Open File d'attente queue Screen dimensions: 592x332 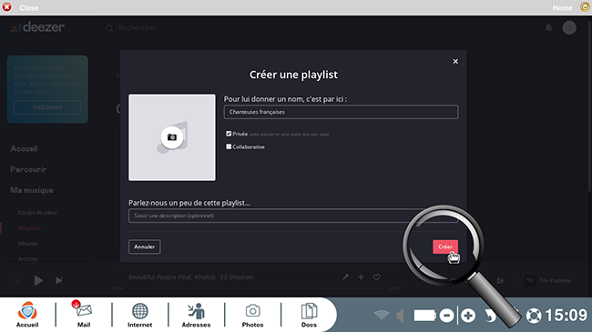[548, 280]
